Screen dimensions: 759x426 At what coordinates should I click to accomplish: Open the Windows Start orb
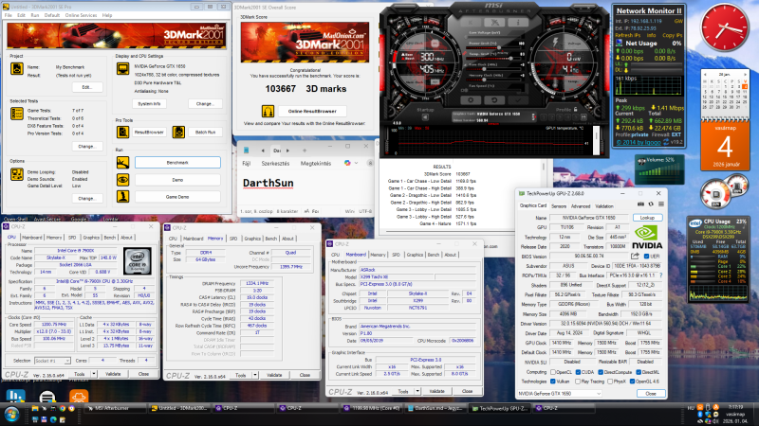pyautogui.click(x=11, y=415)
